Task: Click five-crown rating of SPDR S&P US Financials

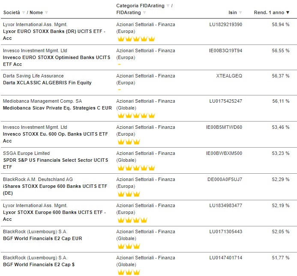Action: (x=136, y=168)
